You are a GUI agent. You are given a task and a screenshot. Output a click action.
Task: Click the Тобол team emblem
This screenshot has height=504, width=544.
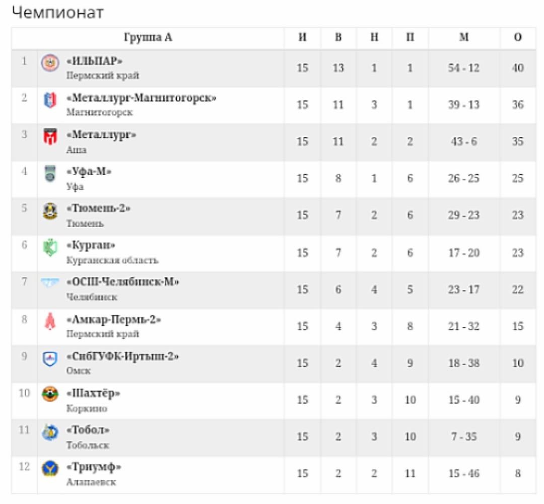pyautogui.click(x=50, y=432)
